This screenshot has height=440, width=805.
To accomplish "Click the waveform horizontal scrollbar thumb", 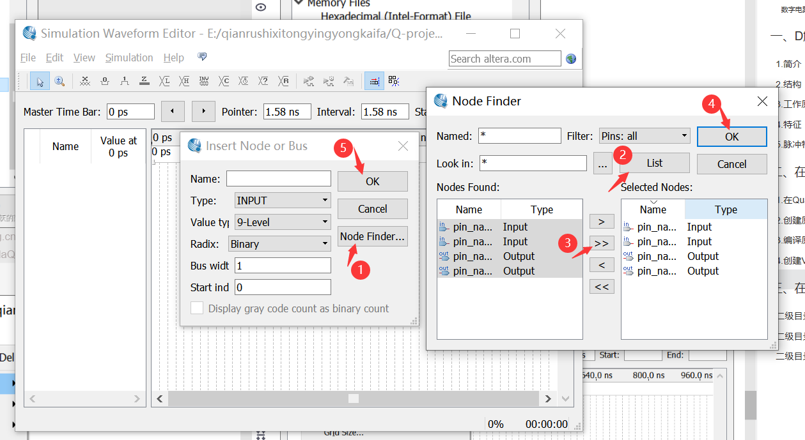I will click(x=353, y=398).
